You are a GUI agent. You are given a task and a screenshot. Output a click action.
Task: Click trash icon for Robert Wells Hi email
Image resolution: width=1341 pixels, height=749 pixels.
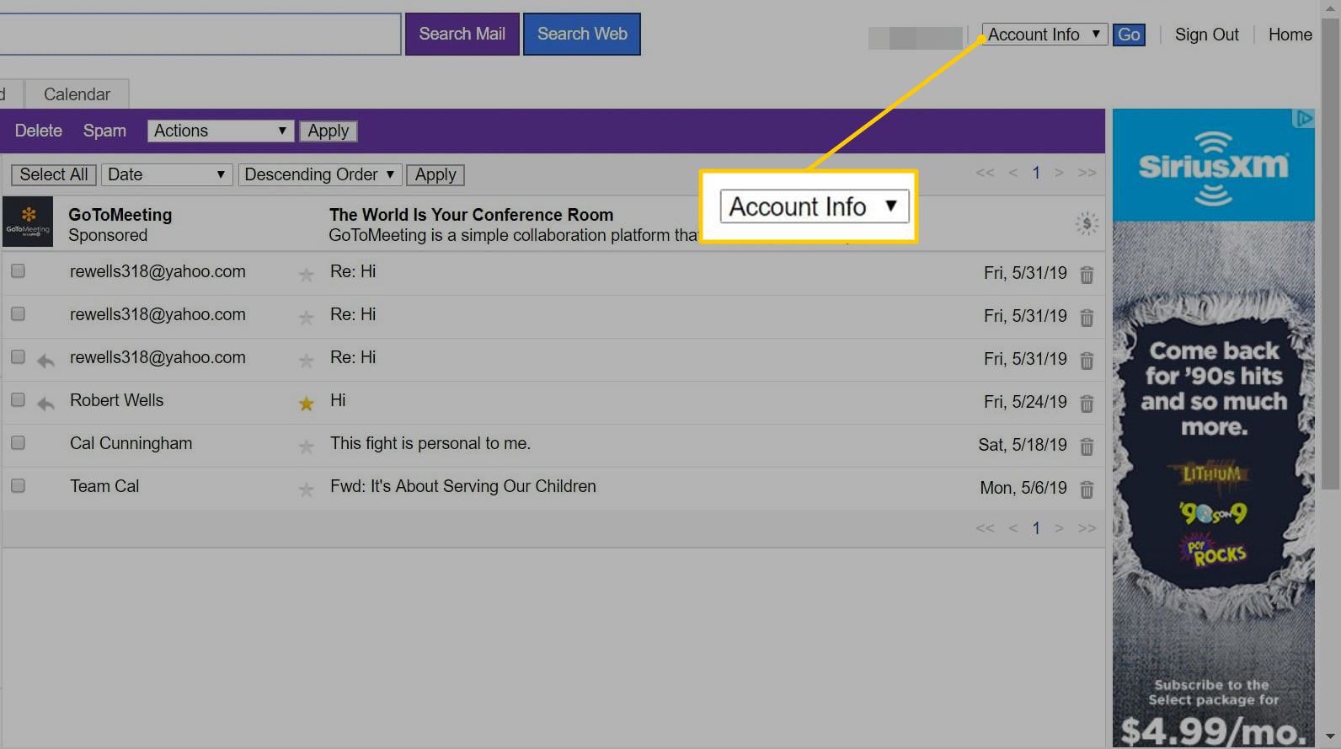click(1087, 404)
